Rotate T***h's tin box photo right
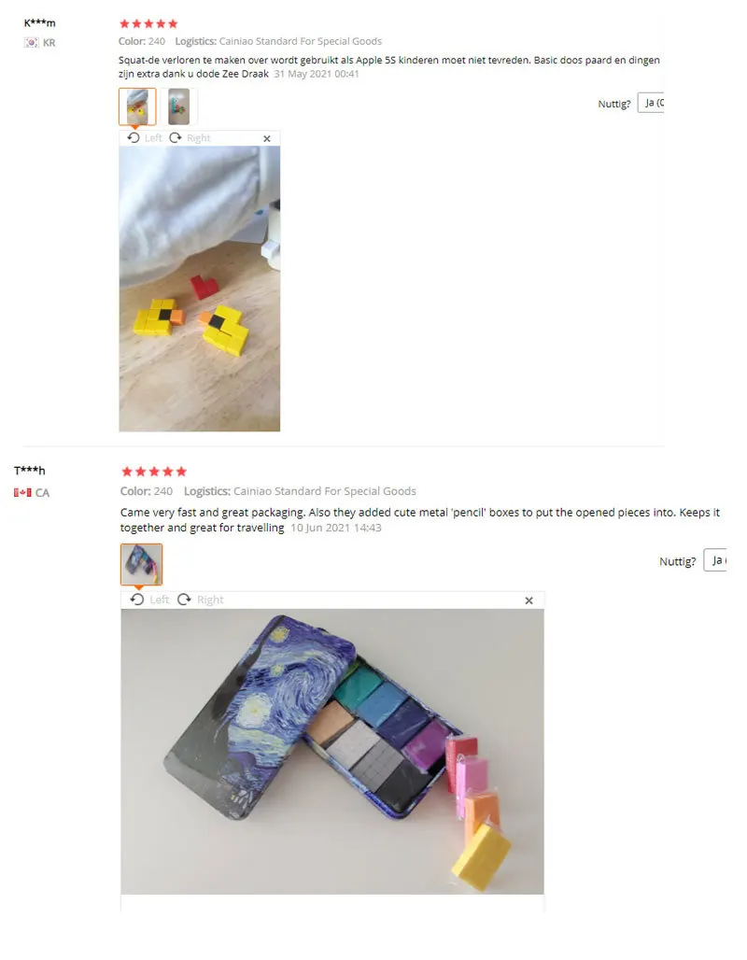The width and height of the screenshot is (747, 960). [x=200, y=600]
